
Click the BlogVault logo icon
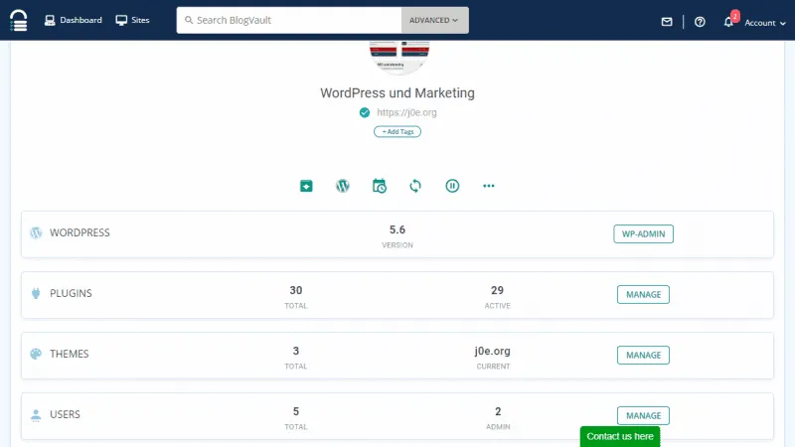coord(19,20)
